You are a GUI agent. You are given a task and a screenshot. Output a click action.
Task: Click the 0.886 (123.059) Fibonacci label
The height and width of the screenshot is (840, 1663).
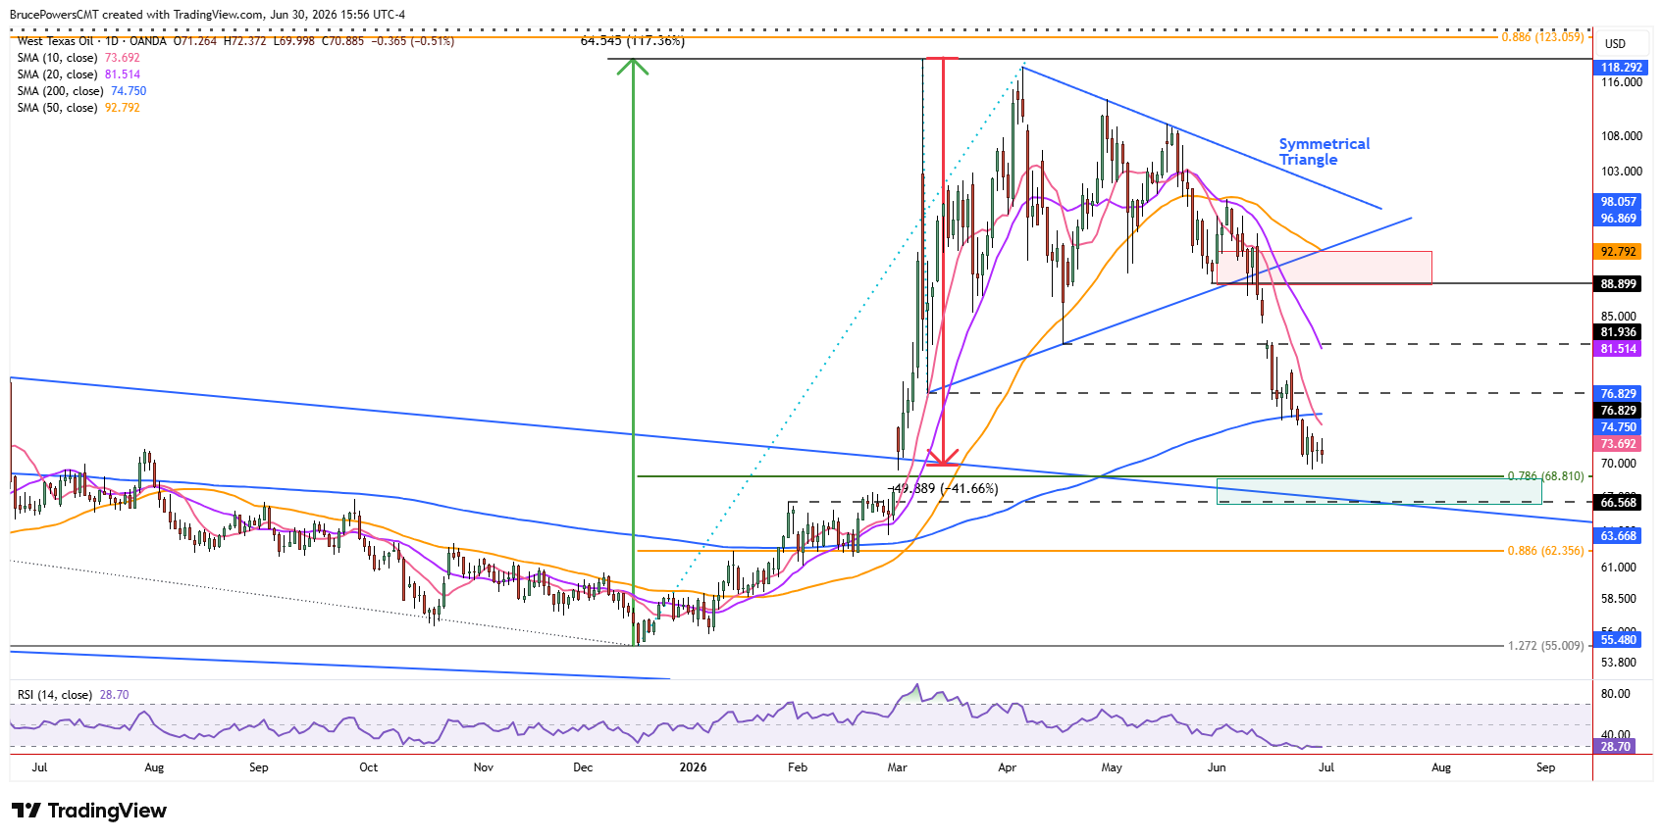1542,37
